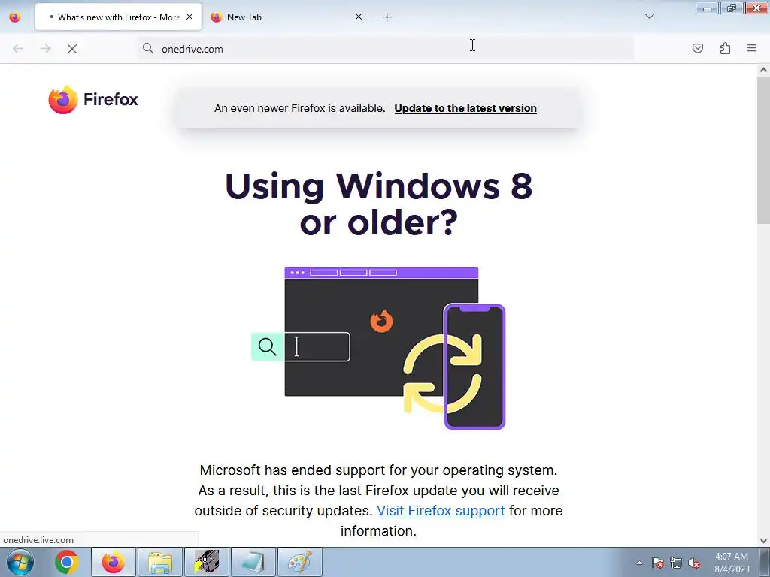Click the muted volume tray icon
This screenshot has width=770, height=577.
[x=694, y=563]
